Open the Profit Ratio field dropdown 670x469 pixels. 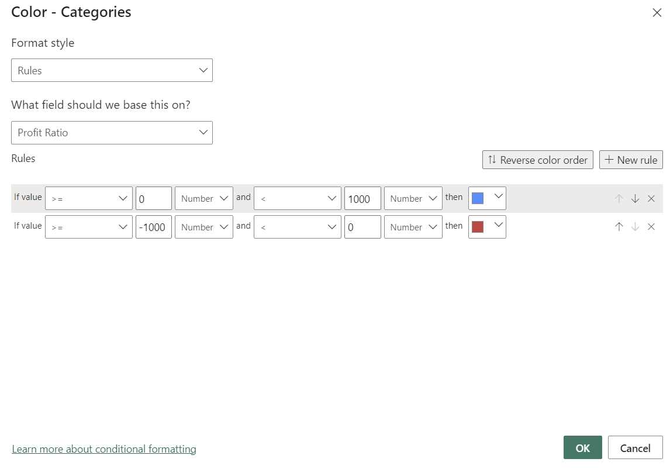click(x=112, y=133)
